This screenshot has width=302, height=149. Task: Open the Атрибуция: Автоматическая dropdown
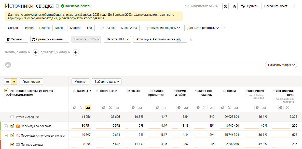point(160,39)
